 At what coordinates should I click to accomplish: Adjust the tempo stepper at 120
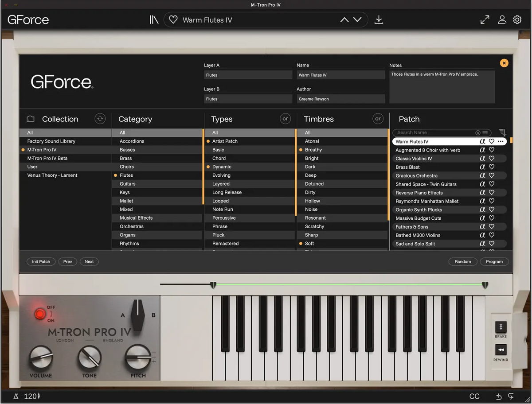pos(39,396)
